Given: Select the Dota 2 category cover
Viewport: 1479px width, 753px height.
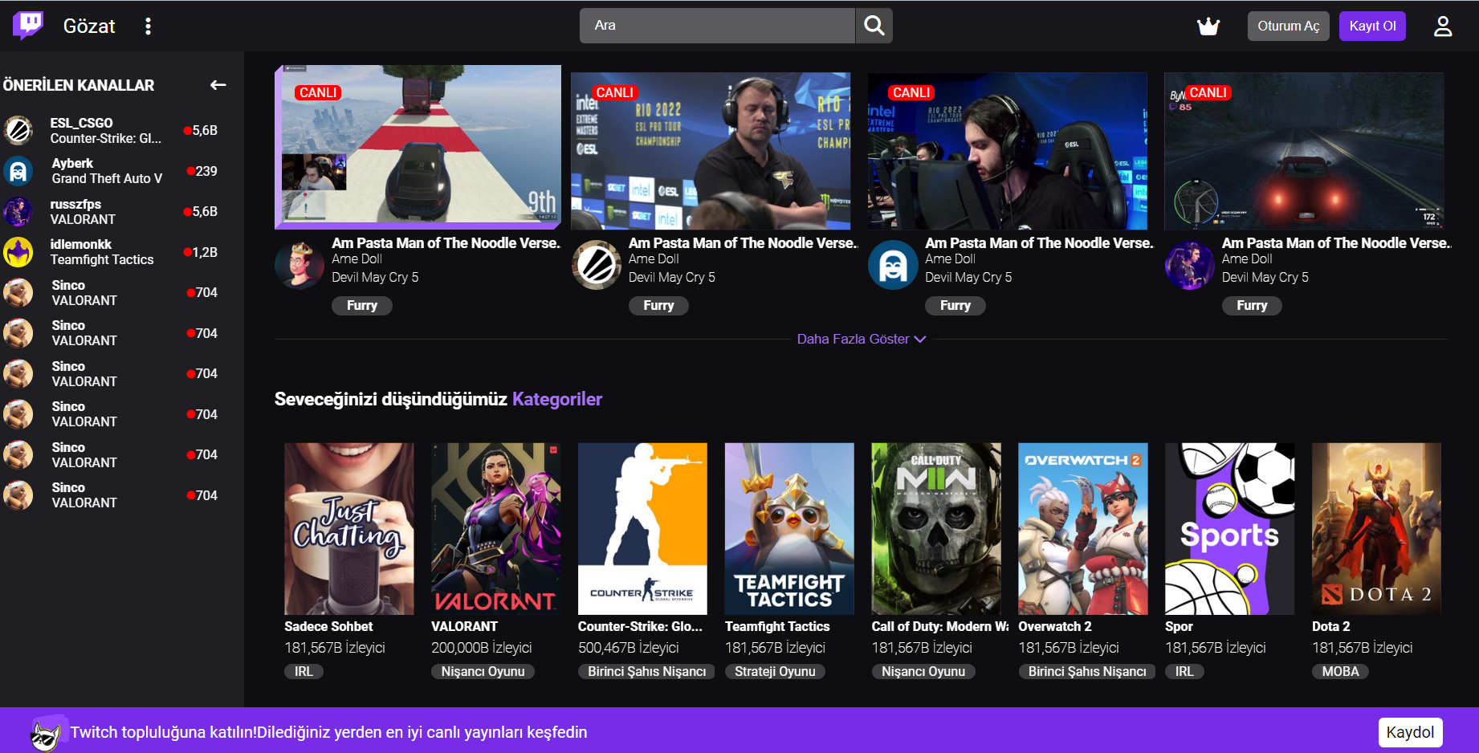Looking at the screenshot, I should point(1376,528).
